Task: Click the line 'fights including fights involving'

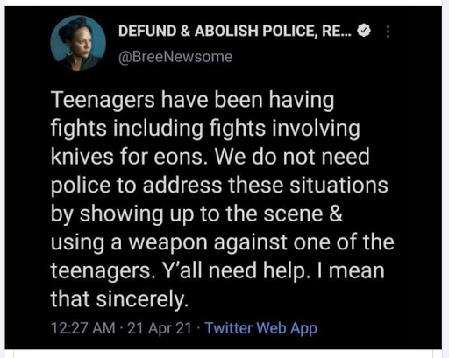Action: pos(205,129)
